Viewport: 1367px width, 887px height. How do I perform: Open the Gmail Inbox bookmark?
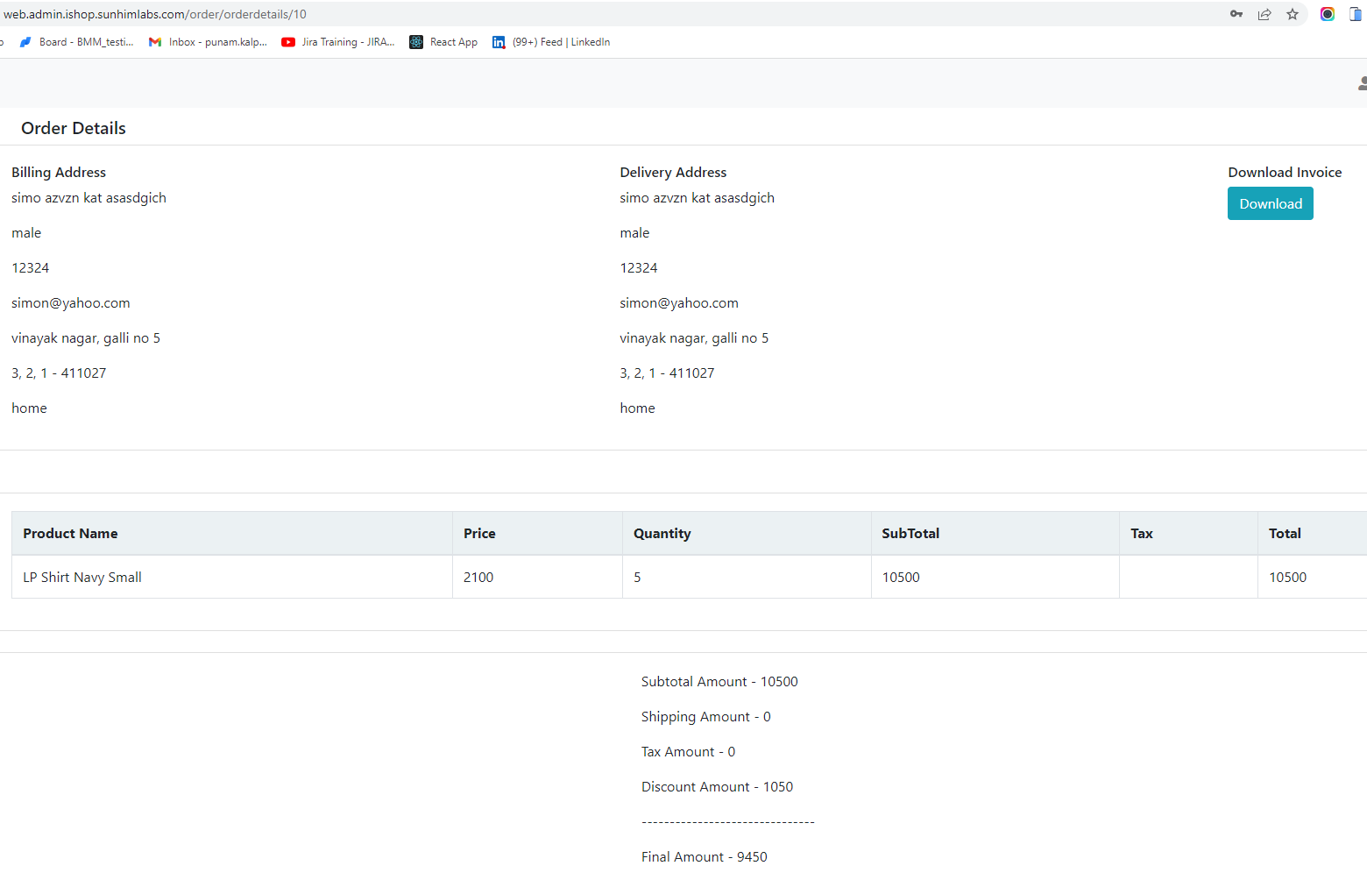click(x=208, y=42)
